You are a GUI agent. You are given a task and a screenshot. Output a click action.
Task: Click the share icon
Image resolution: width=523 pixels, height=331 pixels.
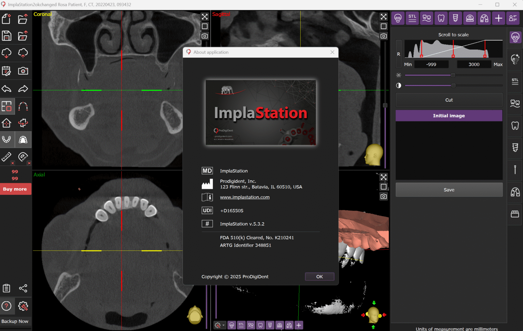(23, 288)
